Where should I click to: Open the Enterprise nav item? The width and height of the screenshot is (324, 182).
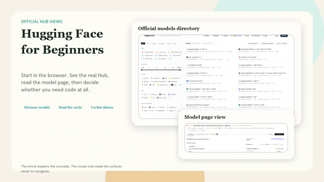(256, 36)
